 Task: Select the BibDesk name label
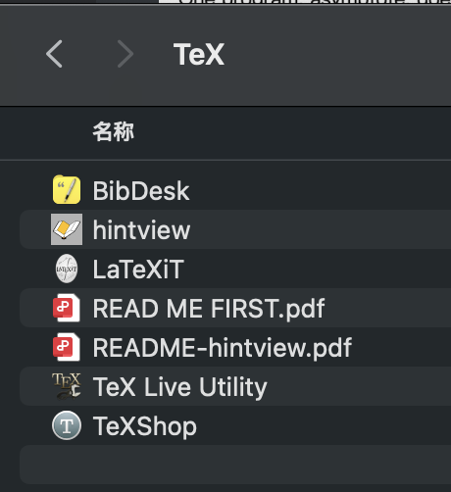[141, 191]
